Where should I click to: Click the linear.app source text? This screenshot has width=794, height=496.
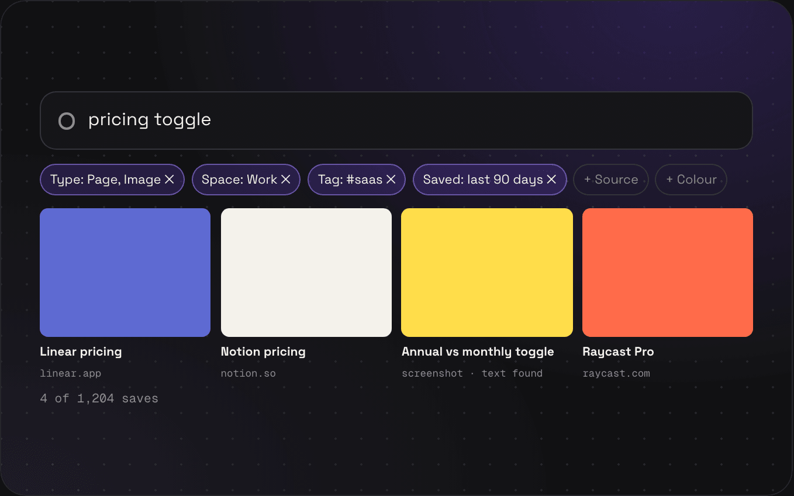[x=70, y=373]
